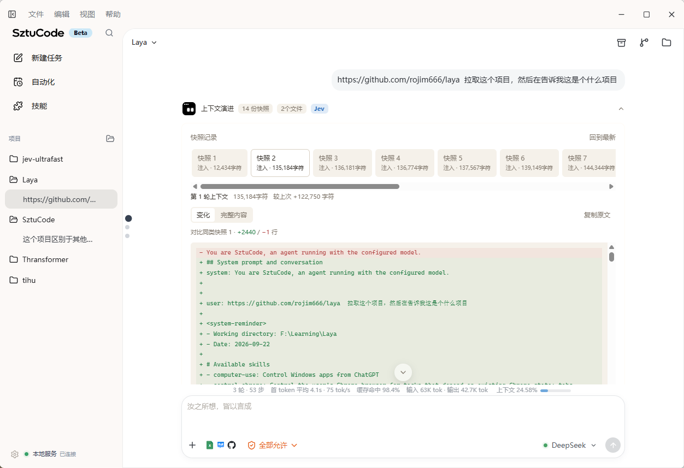
Task: Click the horizontal snapshot scrollbar thumb
Action: pos(300,186)
